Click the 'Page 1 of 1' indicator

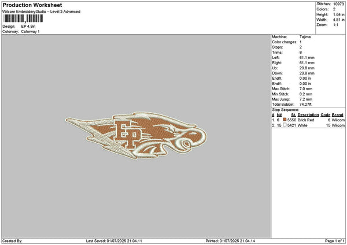335,241
